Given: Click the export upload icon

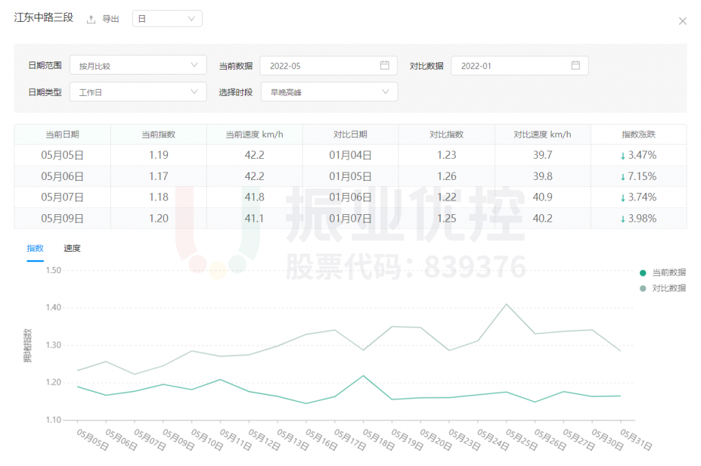Looking at the screenshot, I should [x=91, y=19].
